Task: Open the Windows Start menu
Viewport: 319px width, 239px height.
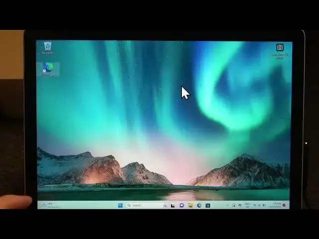Action: [120, 205]
